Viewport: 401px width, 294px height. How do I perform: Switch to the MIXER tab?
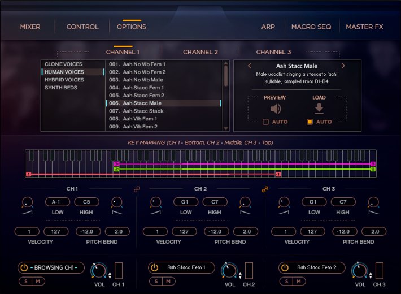(30, 27)
